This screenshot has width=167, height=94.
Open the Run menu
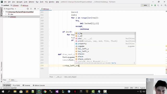pos(37,2)
